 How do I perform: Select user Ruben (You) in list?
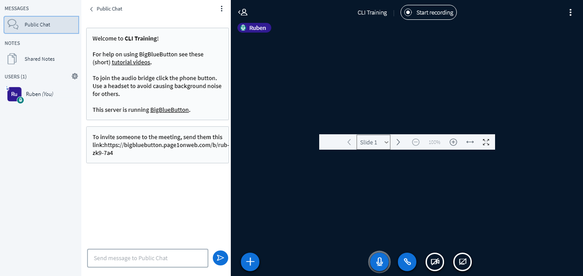tap(41, 94)
